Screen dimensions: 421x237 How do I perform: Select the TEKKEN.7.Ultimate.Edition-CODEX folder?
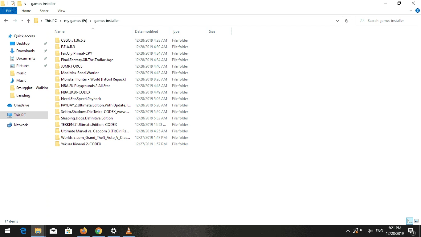(89, 125)
